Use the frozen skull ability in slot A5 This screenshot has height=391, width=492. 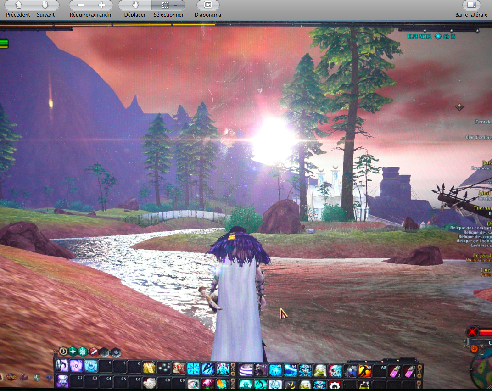(305, 371)
